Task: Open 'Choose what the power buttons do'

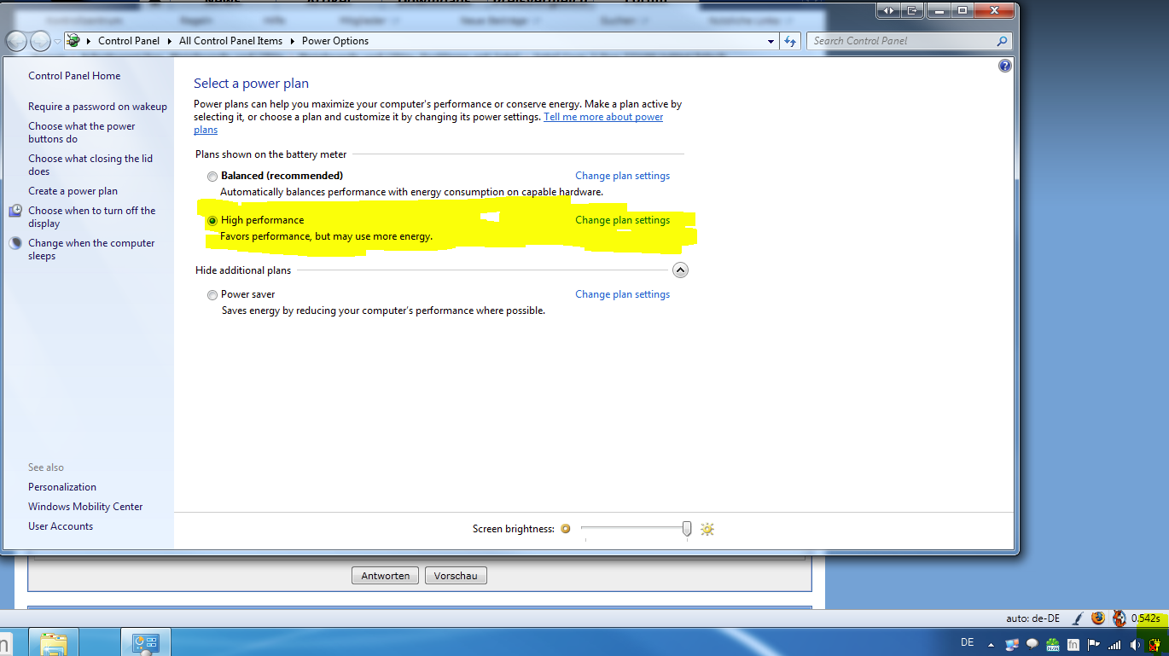Action: click(x=82, y=132)
